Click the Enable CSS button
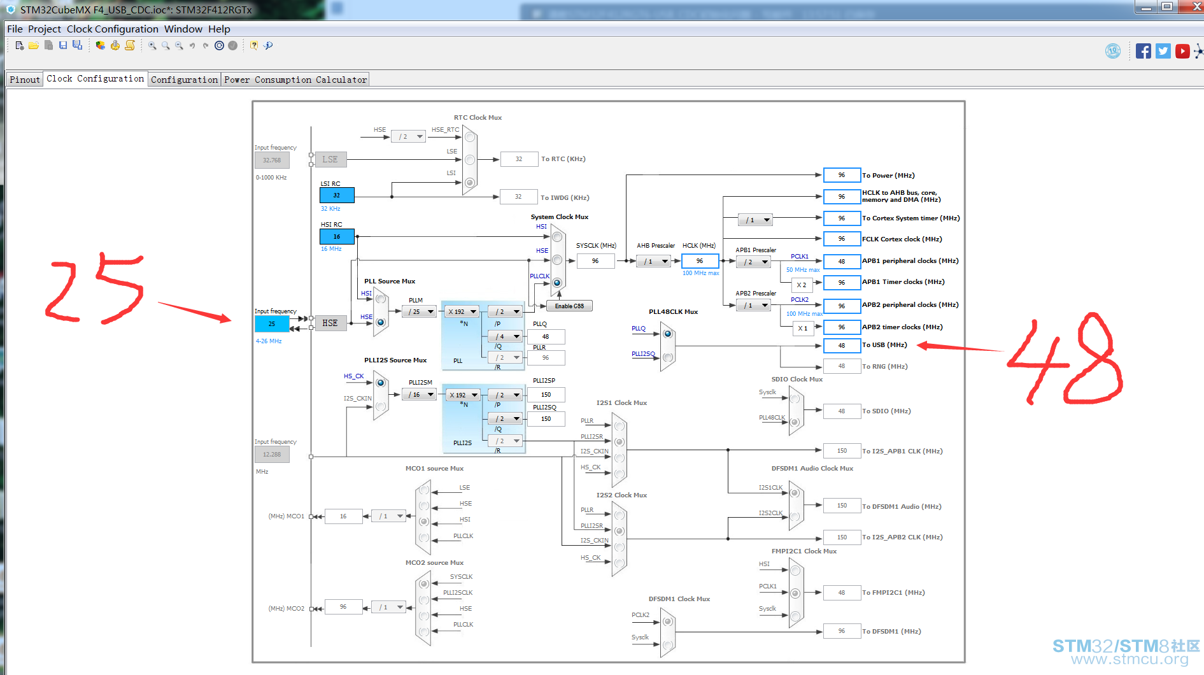1204x675 pixels. pyautogui.click(x=569, y=306)
